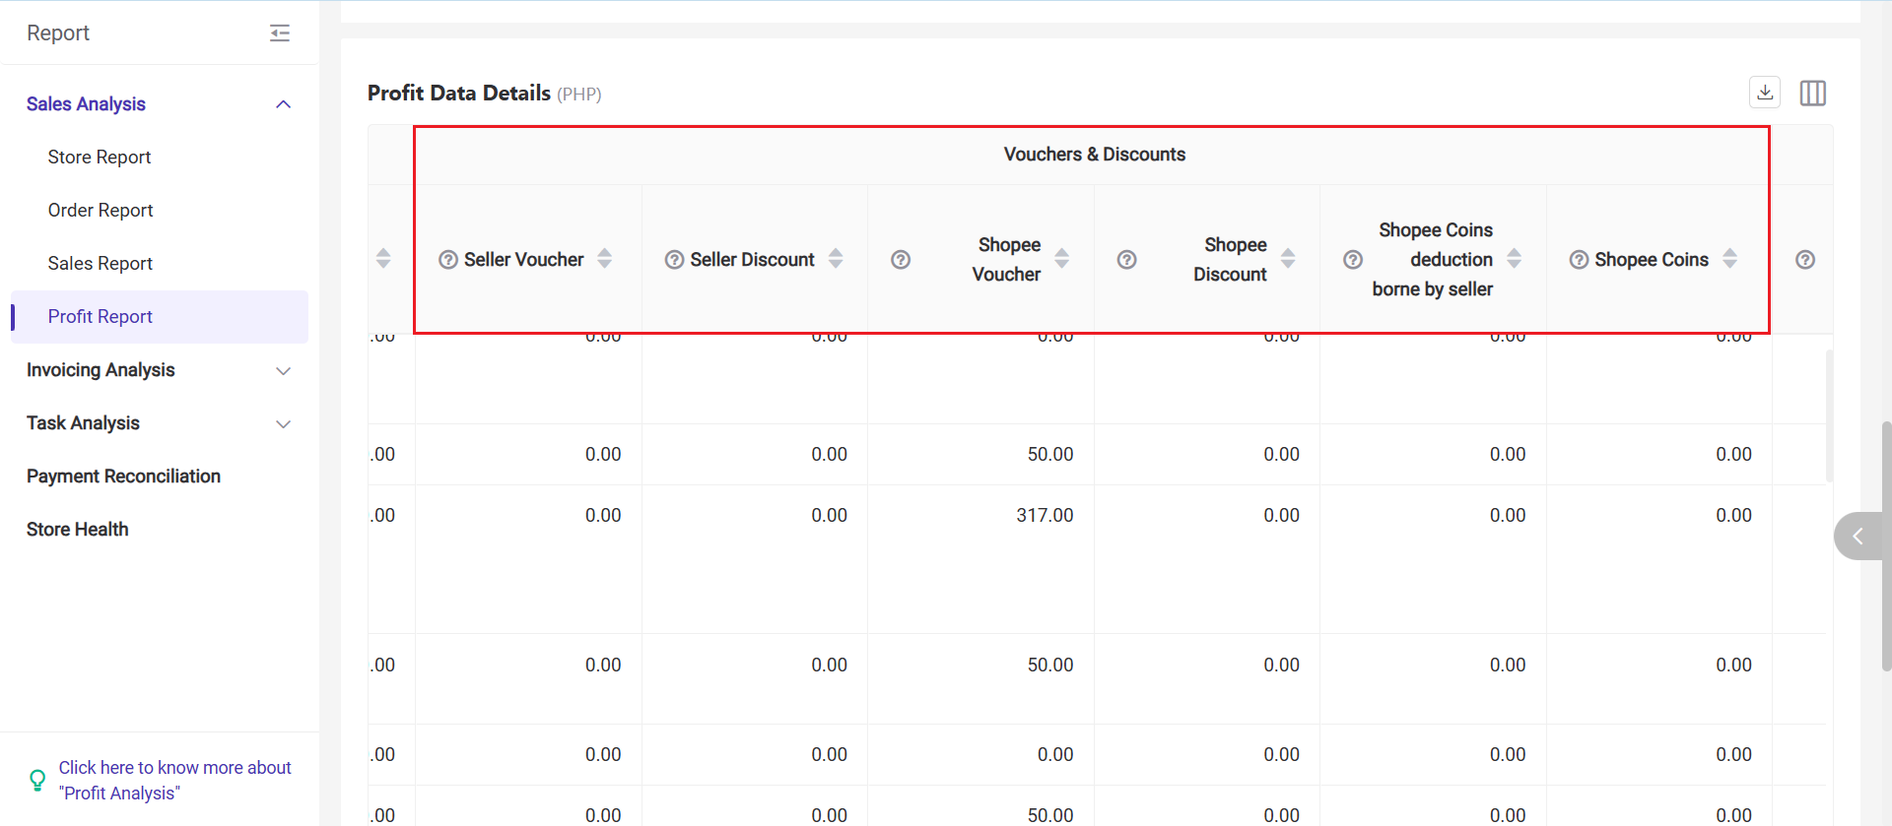Image resolution: width=1892 pixels, height=826 pixels.
Task: Click the Report sidebar title
Action: tap(58, 33)
